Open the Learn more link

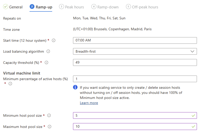89,103
